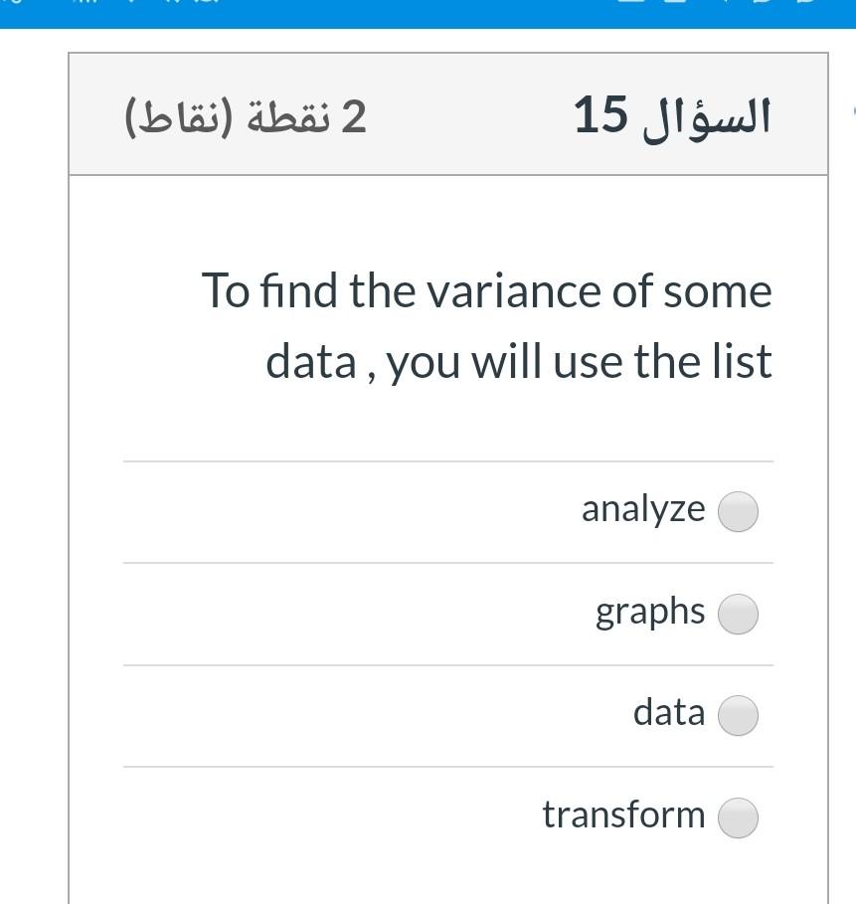Click the word "(نقاط)" in the header
The image size is (856, 904).
pyautogui.click(x=164, y=117)
